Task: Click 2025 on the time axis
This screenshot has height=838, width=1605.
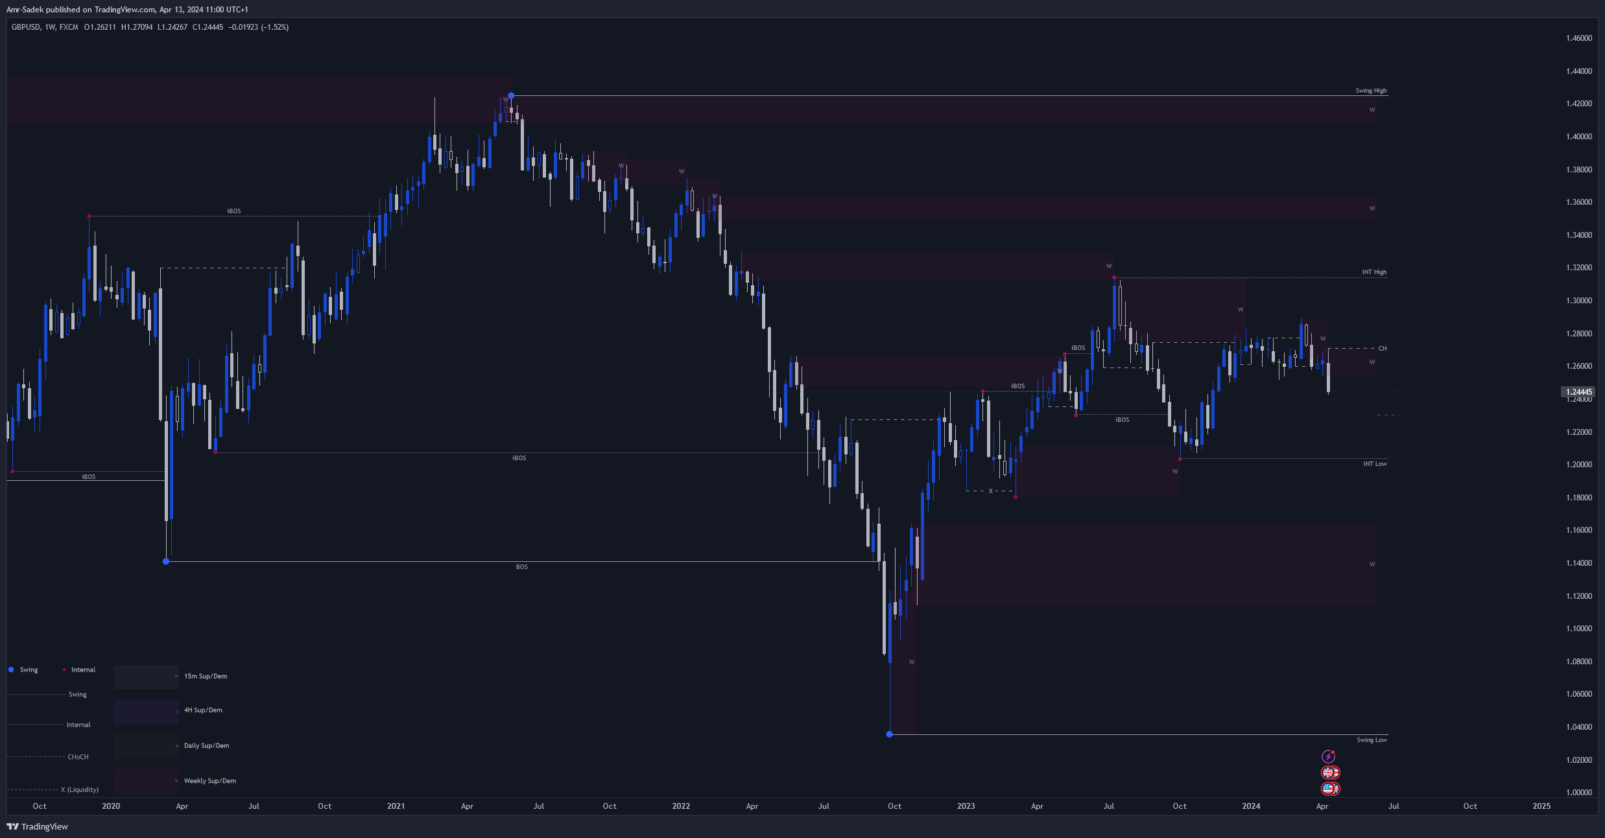Action: pyautogui.click(x=1541, y=806)
